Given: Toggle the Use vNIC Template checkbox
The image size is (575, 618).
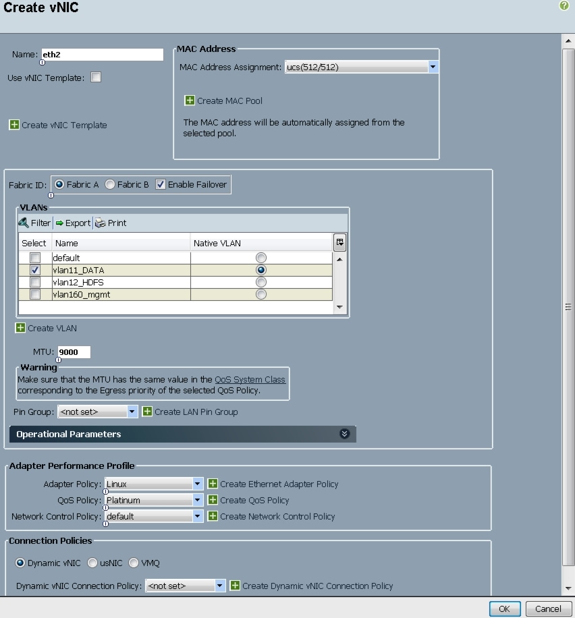Looking at the screenshot, I should 96,77.
